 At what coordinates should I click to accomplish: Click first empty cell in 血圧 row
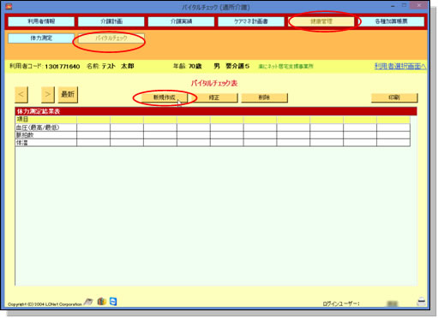[x=93, y=127]
